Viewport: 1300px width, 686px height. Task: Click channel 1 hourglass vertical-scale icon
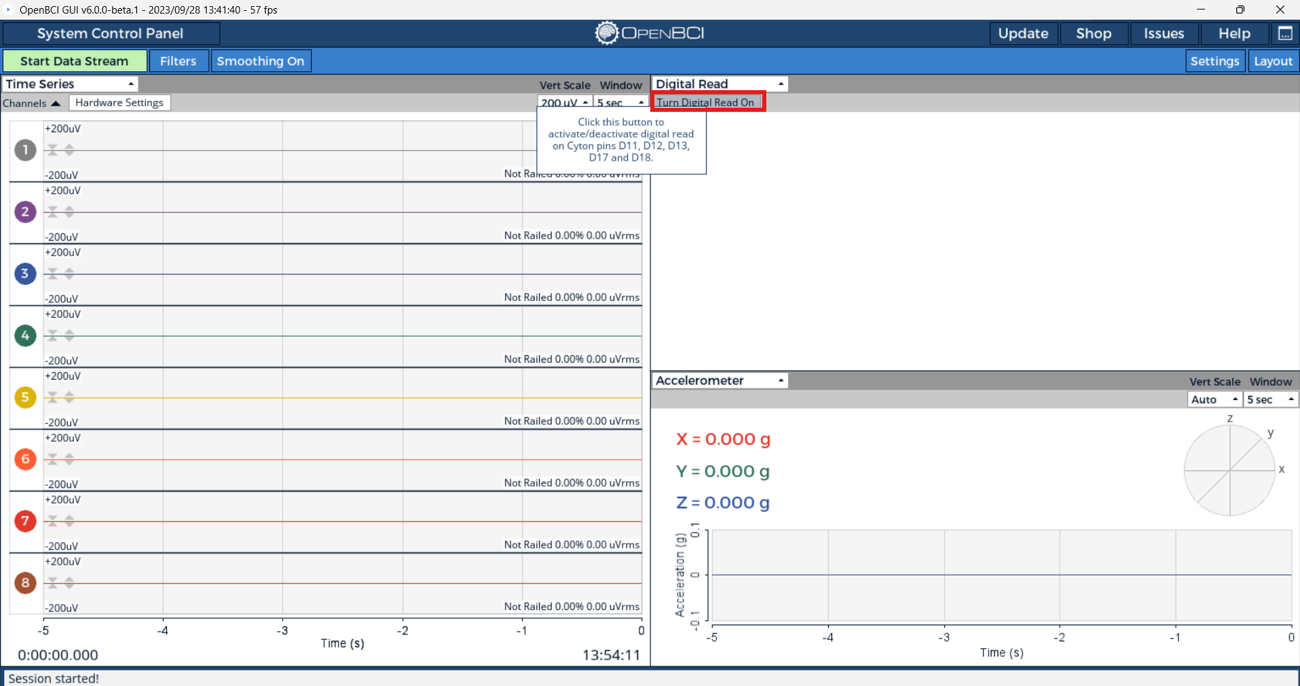click(x=52, y=150)
